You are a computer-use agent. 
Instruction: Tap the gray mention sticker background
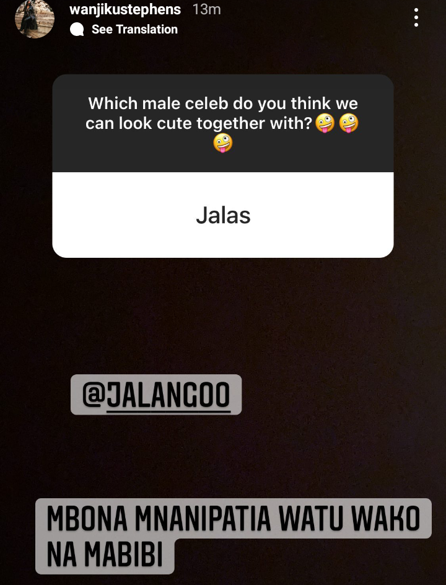click(x=156, y=395)
